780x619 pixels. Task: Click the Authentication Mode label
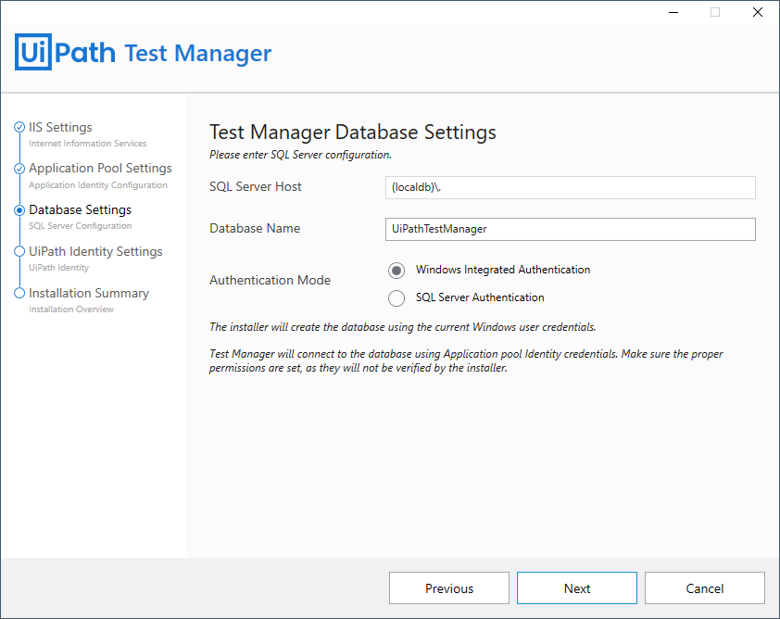coord(270,280)
